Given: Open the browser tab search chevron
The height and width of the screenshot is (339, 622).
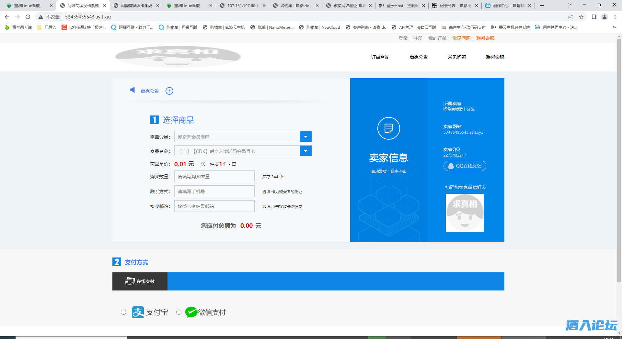Looking at the screenshot, I should [569, 5].
